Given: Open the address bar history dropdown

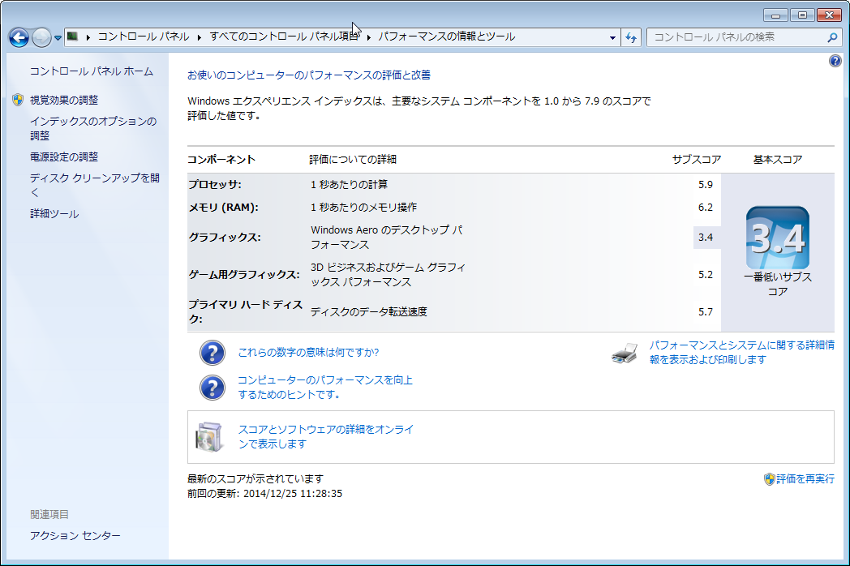Looking at the screenshot, I should point(612,37).
